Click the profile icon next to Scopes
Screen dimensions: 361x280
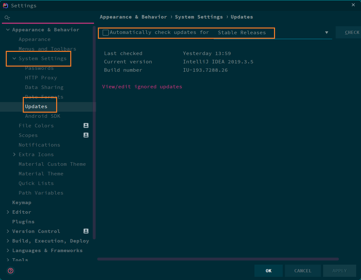click(x=86, y=135)
